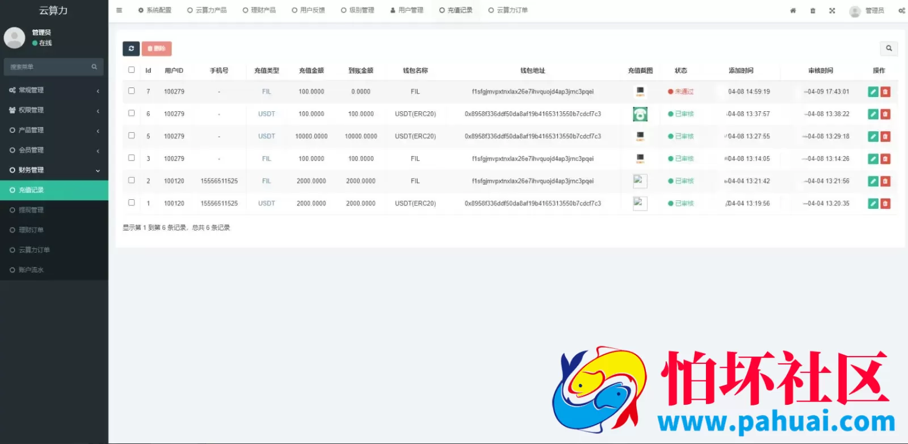908x444 pixels.
Task: Select 充值记录 in the sidebar
Action: tap(54, 190)
